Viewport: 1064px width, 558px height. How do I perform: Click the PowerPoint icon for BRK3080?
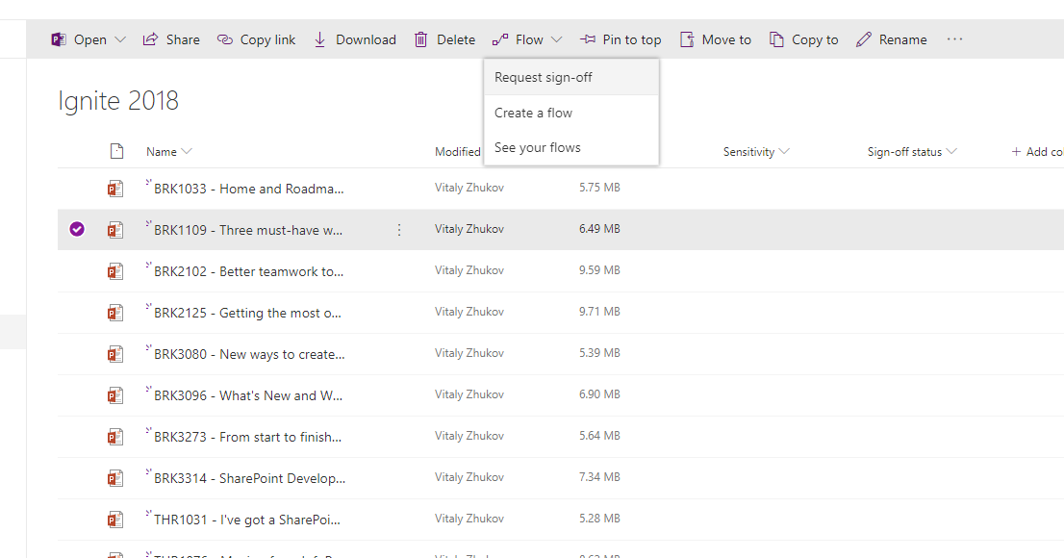pos(115,354)
